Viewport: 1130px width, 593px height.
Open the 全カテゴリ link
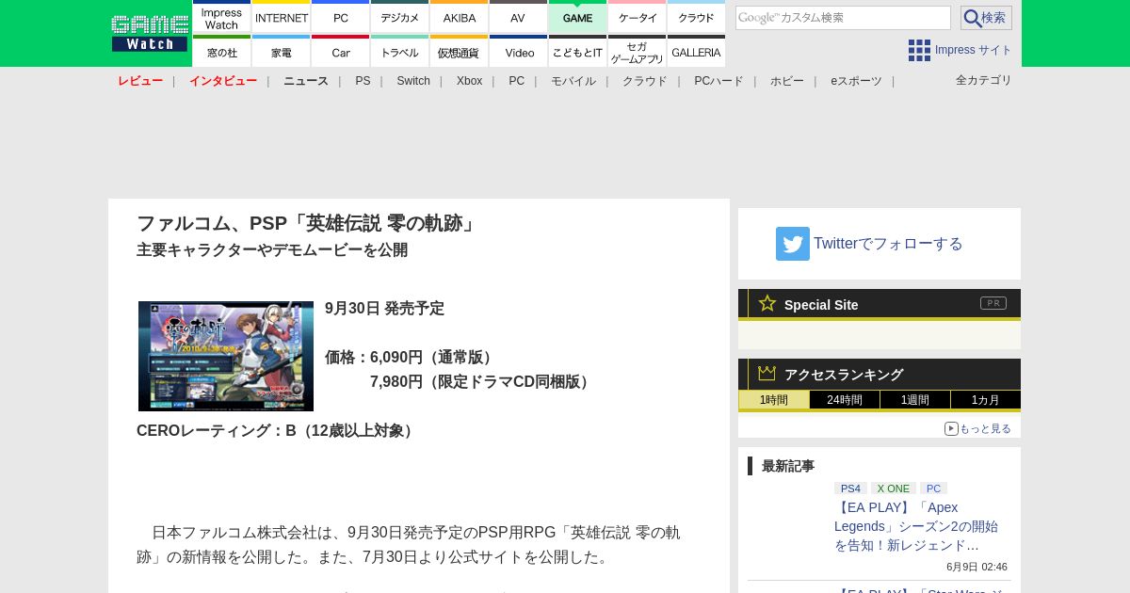pyautogui.click(x=984, y=80)
